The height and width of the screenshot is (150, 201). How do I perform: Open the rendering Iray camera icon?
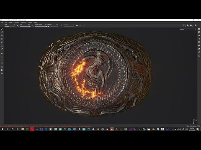click(196, 25)
